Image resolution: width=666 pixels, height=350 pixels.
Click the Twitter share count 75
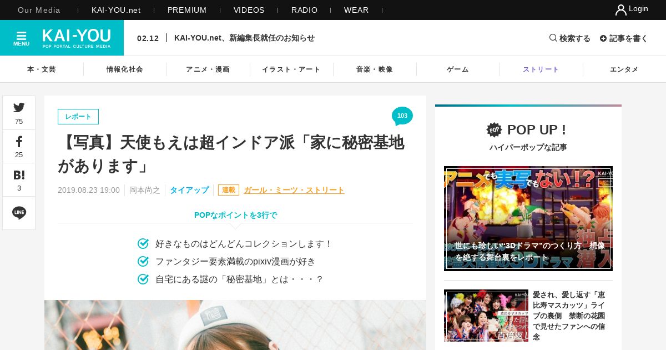tap(19, 122)
